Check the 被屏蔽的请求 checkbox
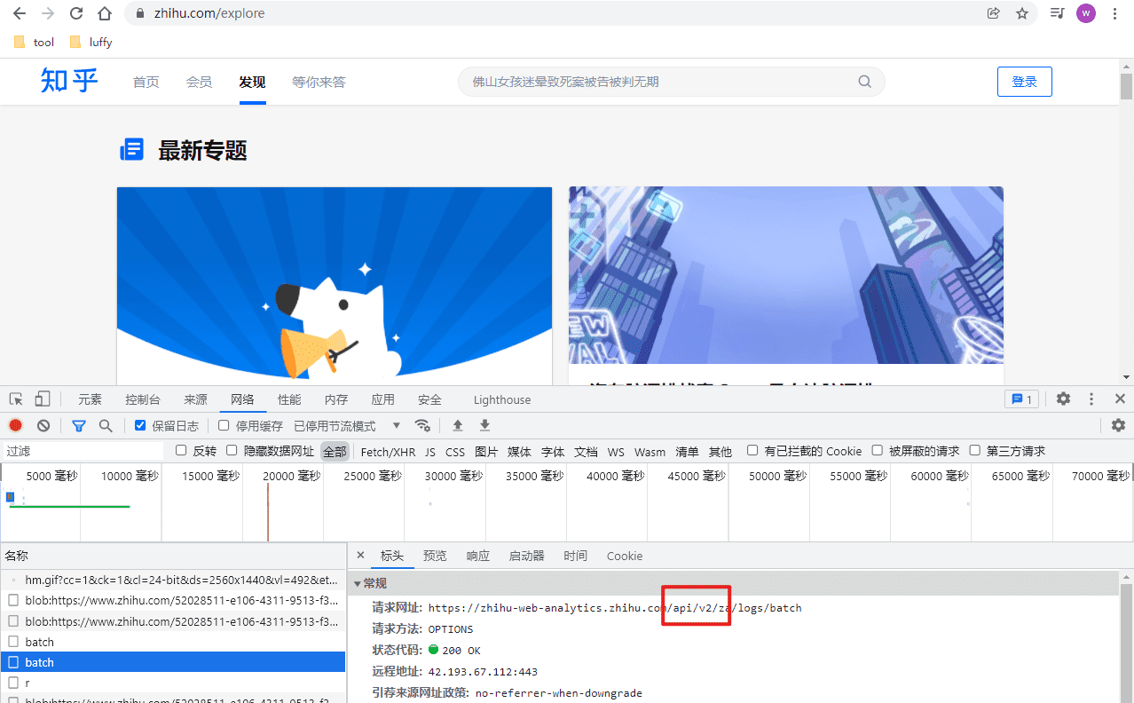 878,451
